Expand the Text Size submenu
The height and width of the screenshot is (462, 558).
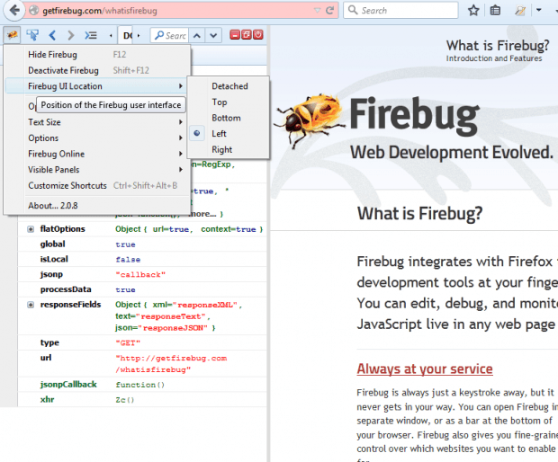(97, 122)
